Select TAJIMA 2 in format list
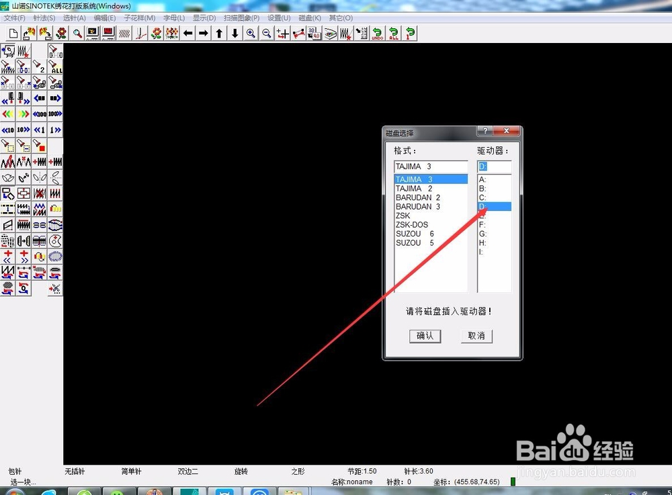 tap(431, 189)
